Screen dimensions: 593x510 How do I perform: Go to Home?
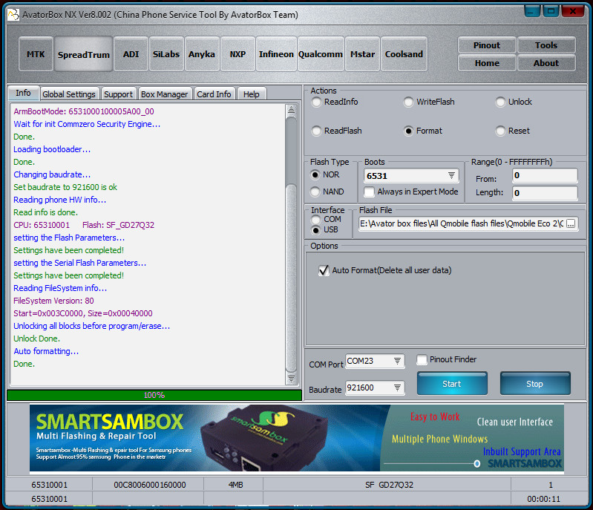pyautogui.click(x=487, y=63)
